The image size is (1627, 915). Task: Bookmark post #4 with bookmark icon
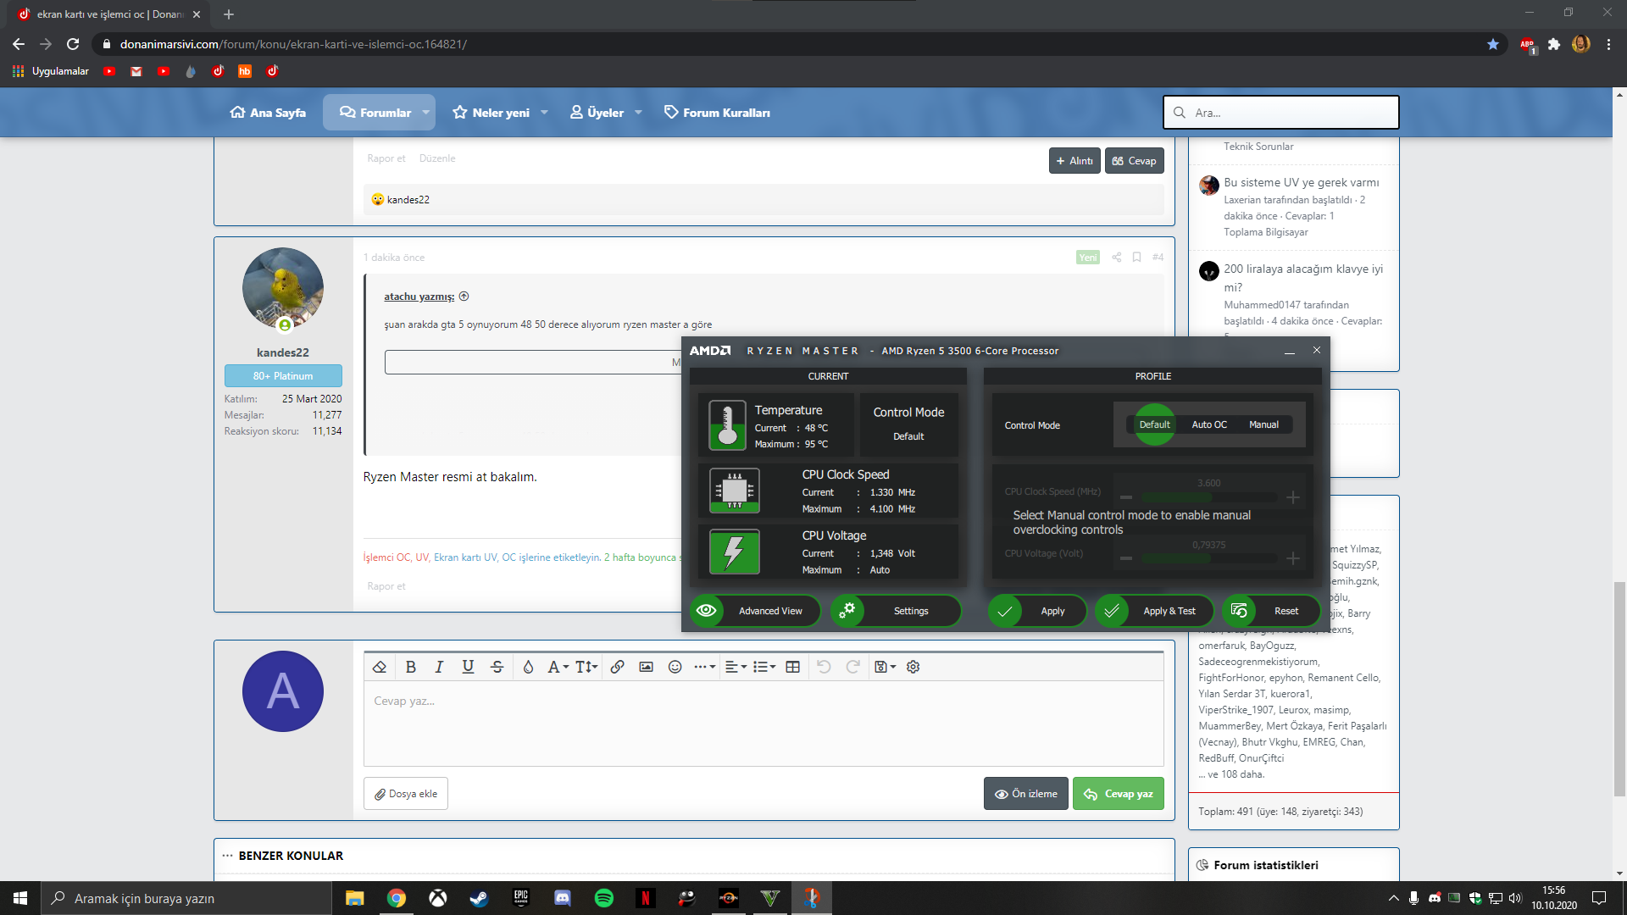point(1136,258)
